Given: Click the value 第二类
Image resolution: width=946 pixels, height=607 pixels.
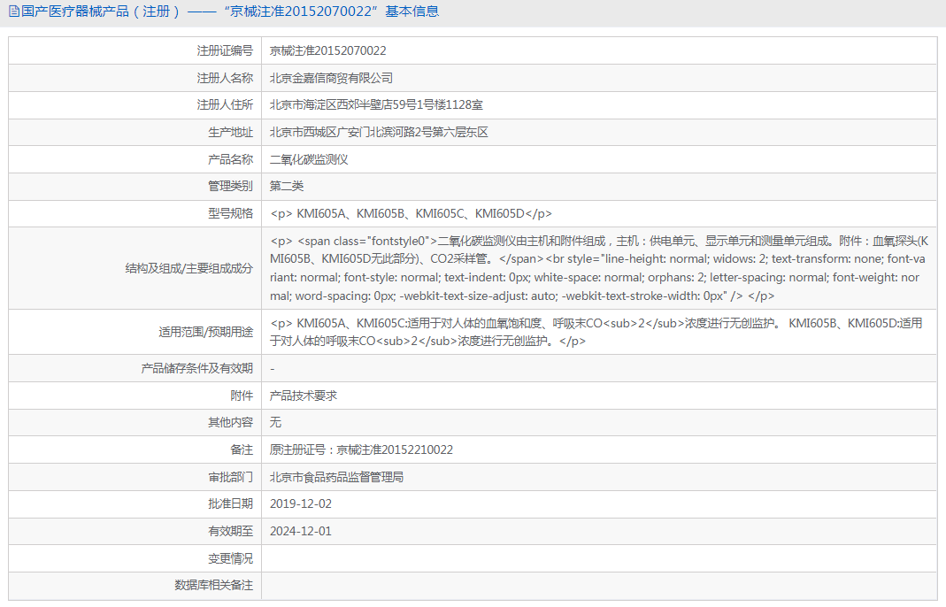Looking at the screenshot, I should [287, 186].
